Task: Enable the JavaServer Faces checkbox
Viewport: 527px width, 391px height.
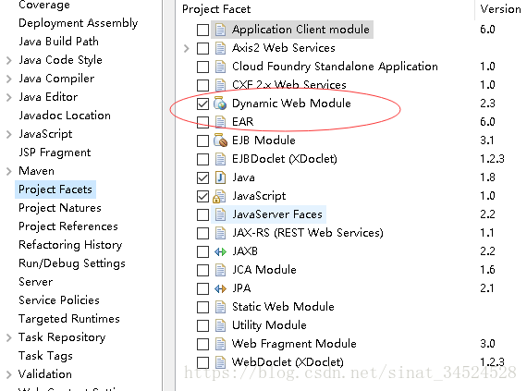Action: tap(203, 214)
